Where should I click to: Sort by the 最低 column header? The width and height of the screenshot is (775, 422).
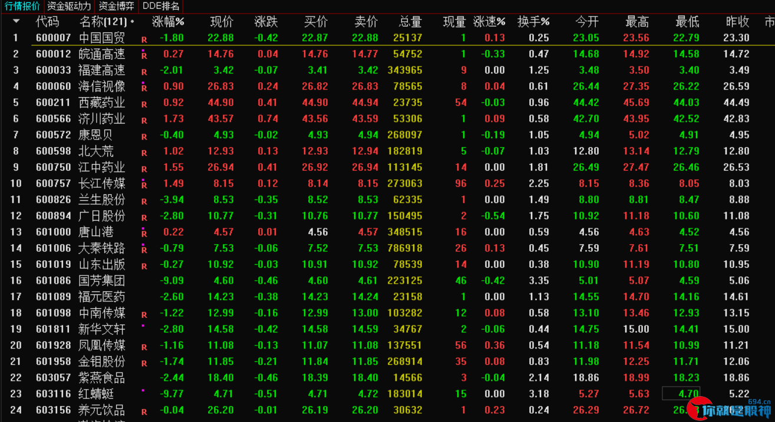687,22
